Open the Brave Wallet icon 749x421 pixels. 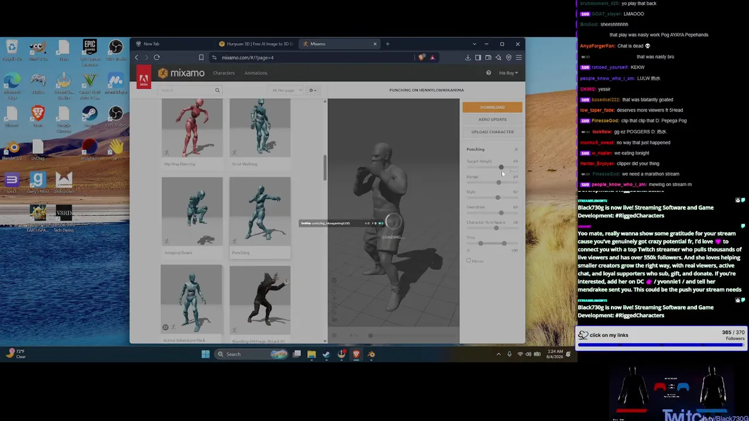[488, 57]
